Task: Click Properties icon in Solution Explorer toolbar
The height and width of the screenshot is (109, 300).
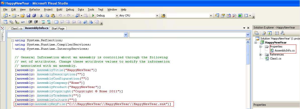Action: point(257,33)
